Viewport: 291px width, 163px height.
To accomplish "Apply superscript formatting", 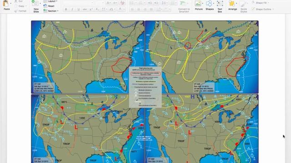I will pyautogui.click(x=91, y=9).
